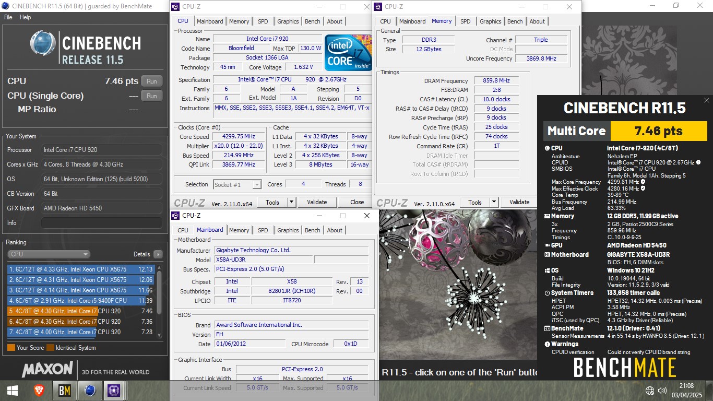Click Tools button in the CPU-Z Memory-tab window
The width and height of the screenshot is (713, 401).
click(x=474, y=202)
